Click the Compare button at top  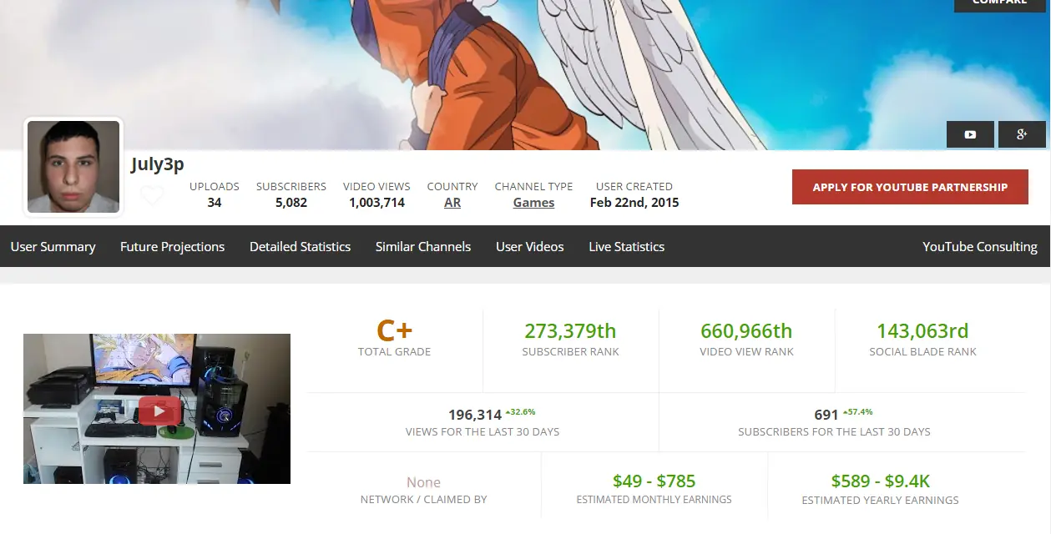coord(999,3)
